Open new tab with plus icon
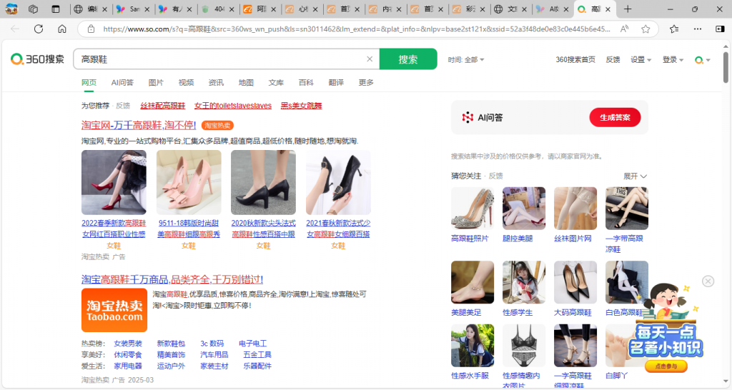 (628, 9)
